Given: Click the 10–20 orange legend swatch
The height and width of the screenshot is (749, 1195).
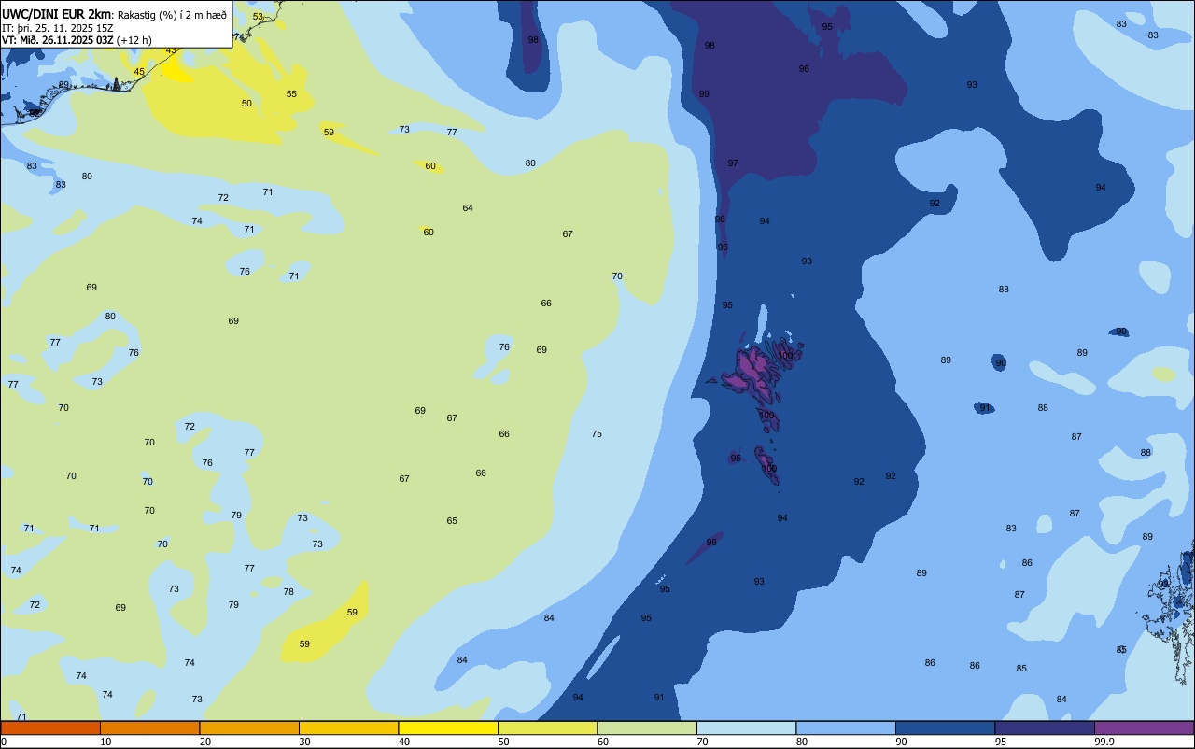Looking at the screenshot, I should pyautogui.click(x=149, y=728).
